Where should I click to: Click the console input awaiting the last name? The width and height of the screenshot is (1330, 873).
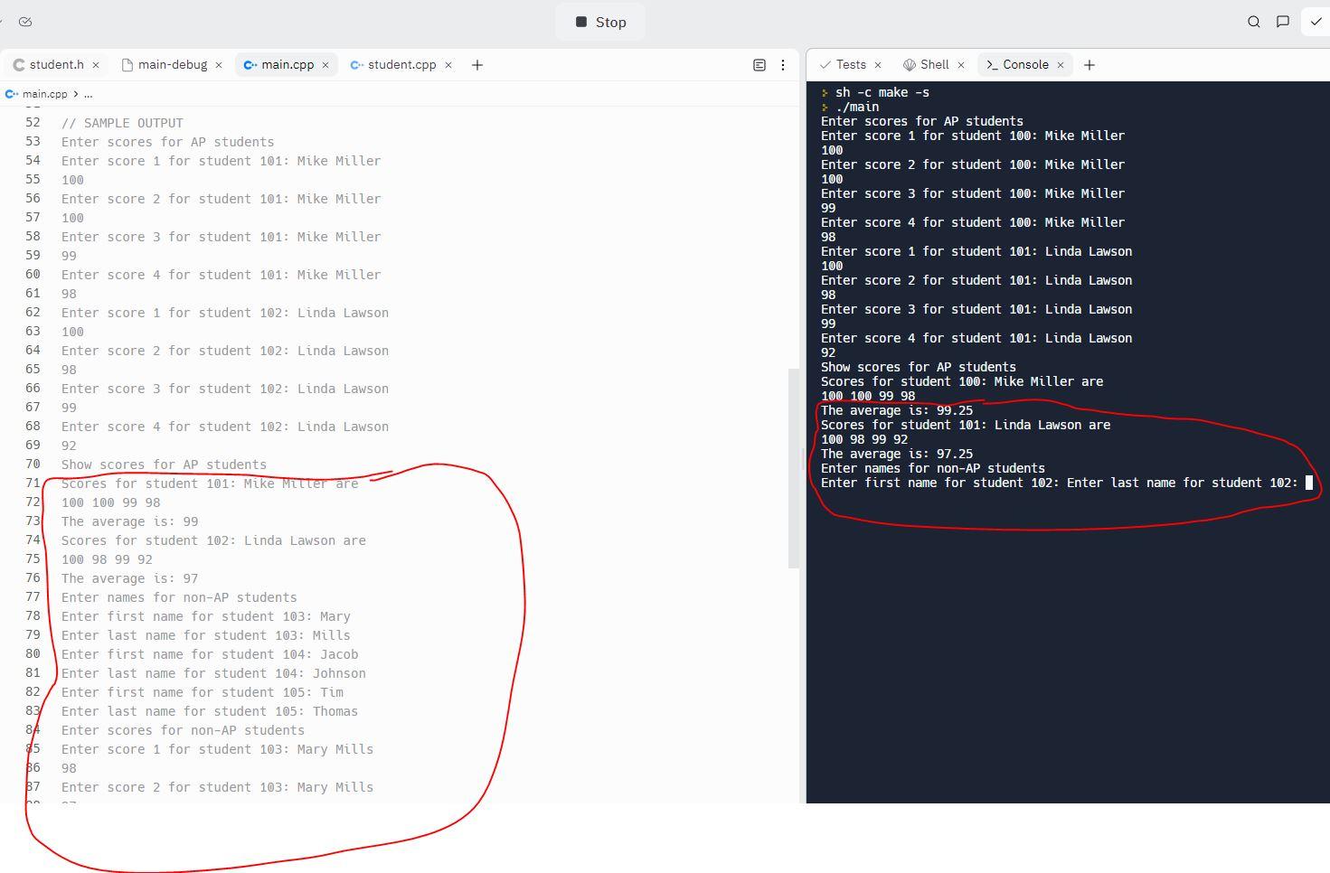[1307, 483]
